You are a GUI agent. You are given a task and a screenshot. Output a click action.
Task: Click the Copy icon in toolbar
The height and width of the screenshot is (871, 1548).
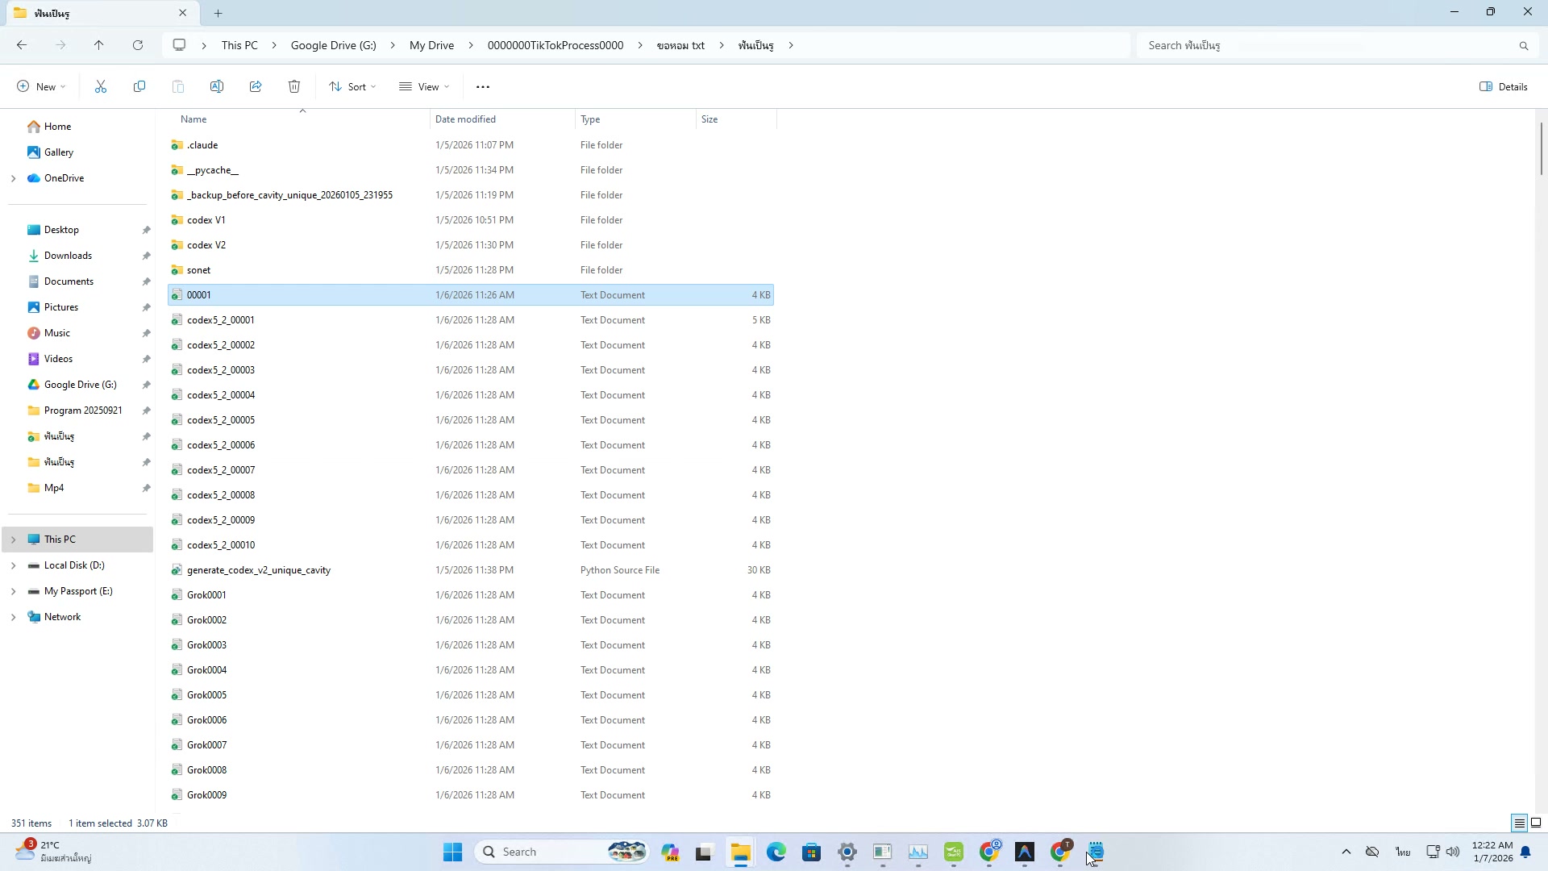pos(139,86)
